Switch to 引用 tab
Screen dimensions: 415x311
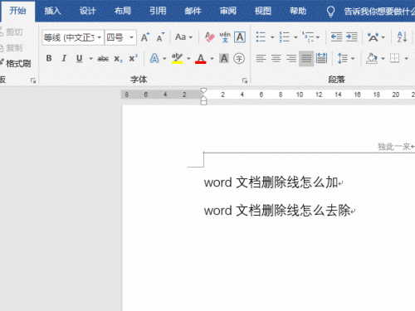coord(158,11)
